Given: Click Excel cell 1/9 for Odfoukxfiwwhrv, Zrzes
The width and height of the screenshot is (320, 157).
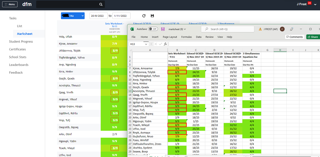Looking at the screenshot, I should pyautogui.click(x=177, y=144).
